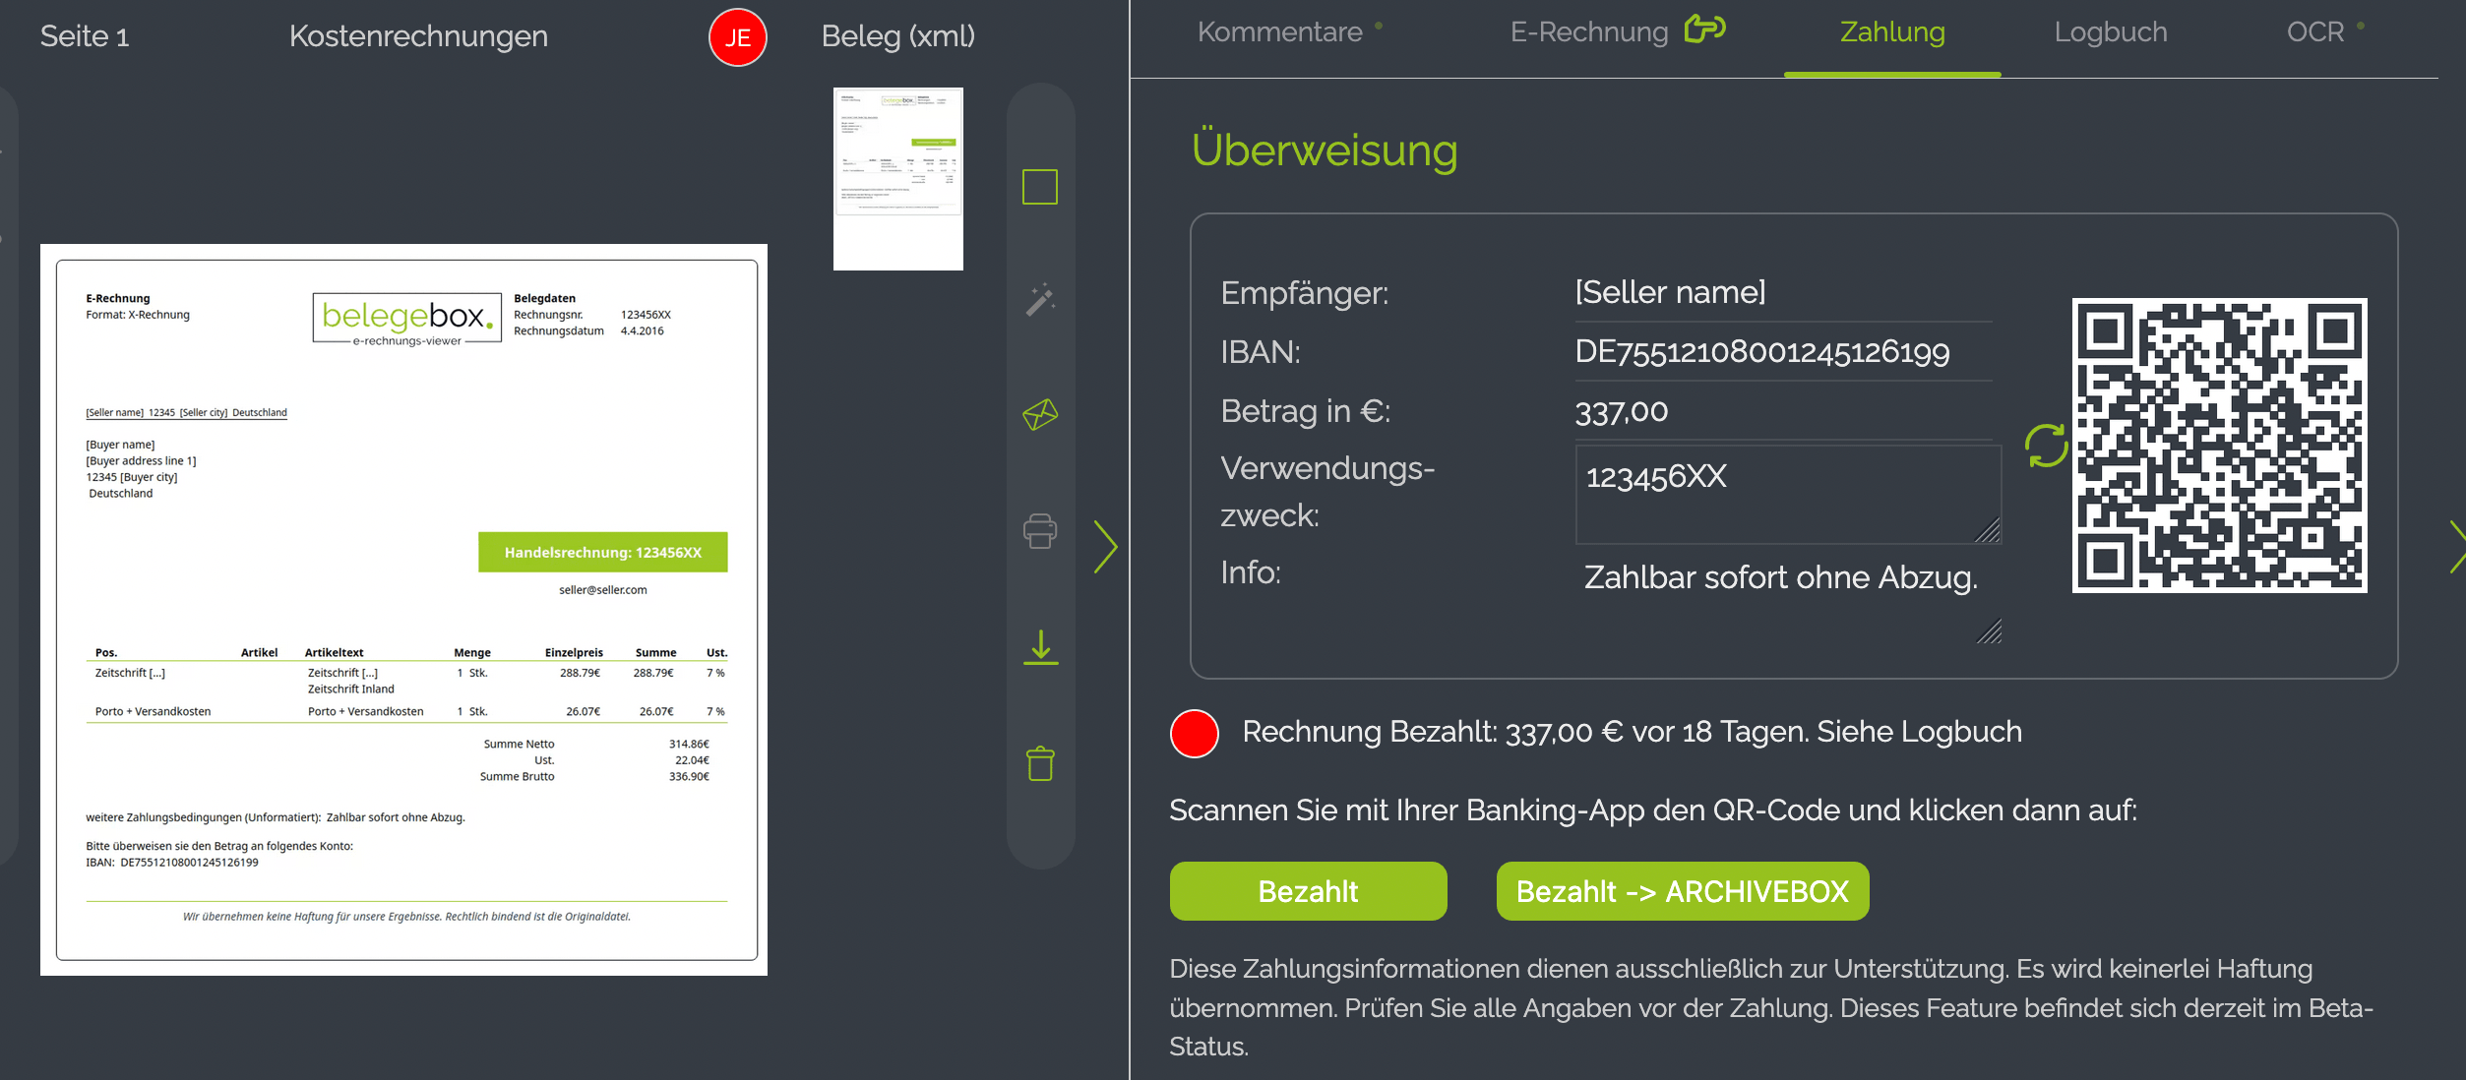Click the send mail envelope icon
The image size is (2466, 1080).
coord(1039,415)
